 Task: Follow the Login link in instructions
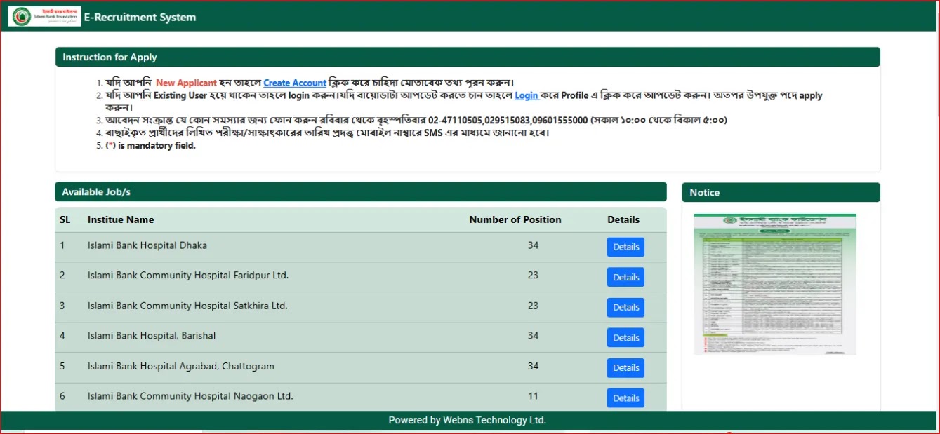tap(527, 95)
